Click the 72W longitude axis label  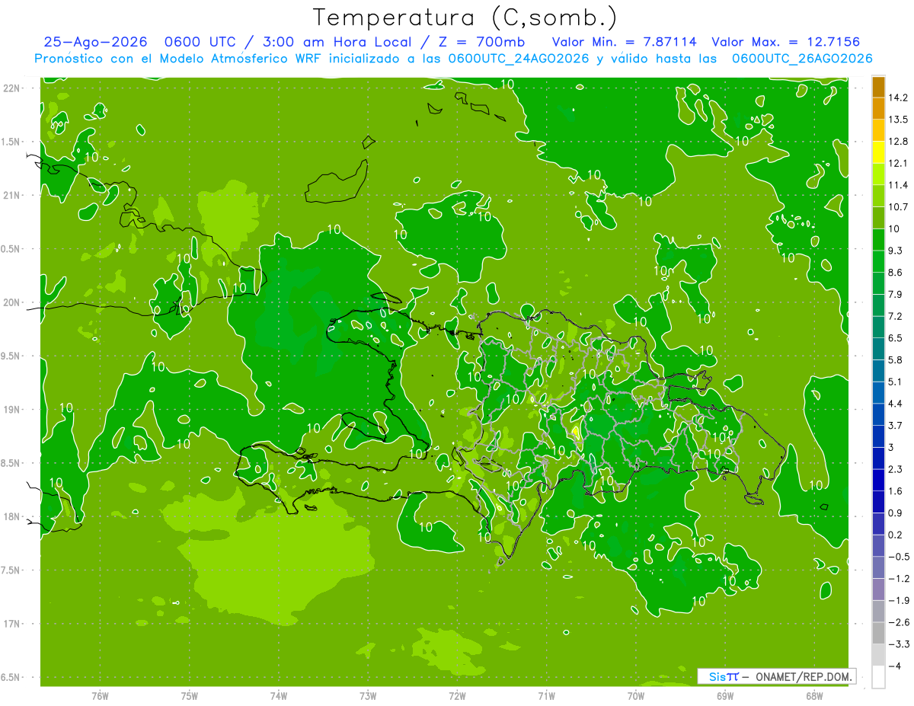pos(457,695)
